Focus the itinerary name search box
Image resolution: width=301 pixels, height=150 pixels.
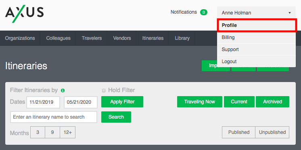[54, 117]
